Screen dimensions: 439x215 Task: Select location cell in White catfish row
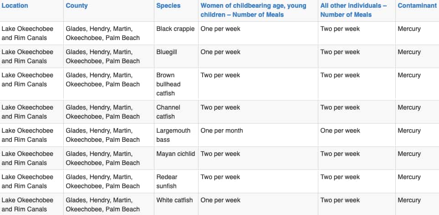pos(27,205)
